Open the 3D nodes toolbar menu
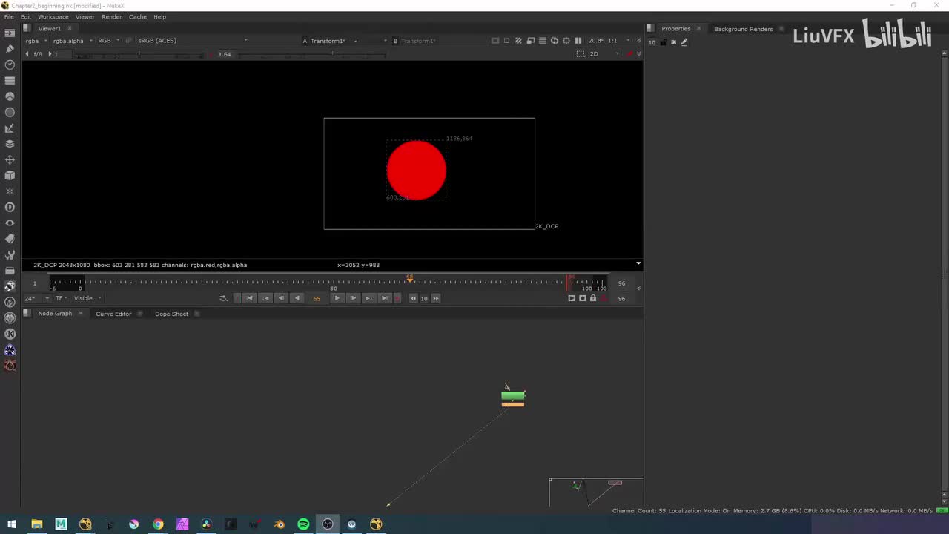This screenshot has height=534, width=949. 10,176
